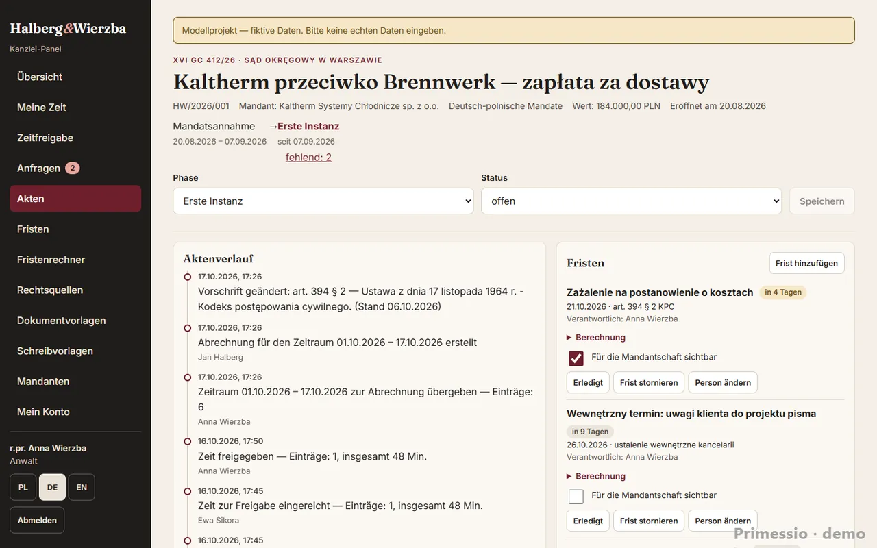Image resolution: width=877 pixels, height=548 pixels.
Task: Click the 'in 9 Tagen' badge
Action: 591,432
